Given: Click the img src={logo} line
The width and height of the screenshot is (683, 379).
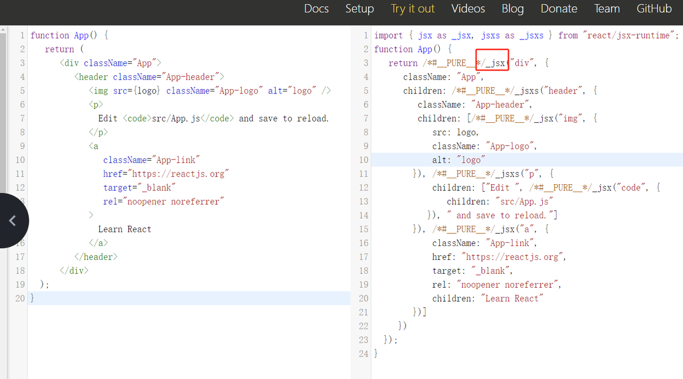Looking at the screenshot, I should [210, 91].
